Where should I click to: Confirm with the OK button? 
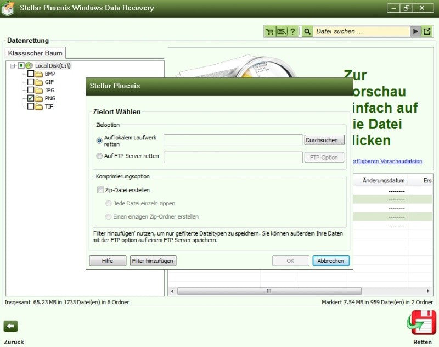pos(291,261)
